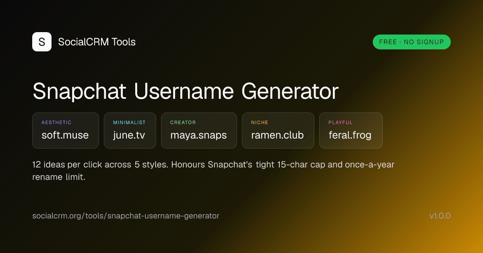Click the SocialCRM Tools brand name
This screenshot has width=483, height=253.
(x=97, y=42)
